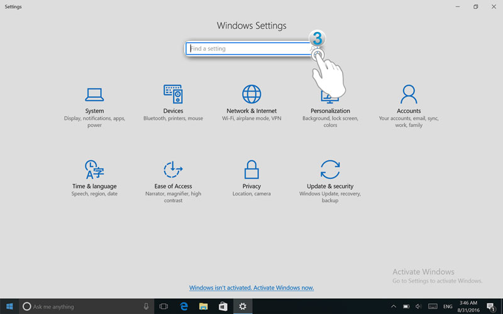Click 'Display, notifications, apps, power' description
The width and height of the screenshot is (503, 314).
point(94,122)
